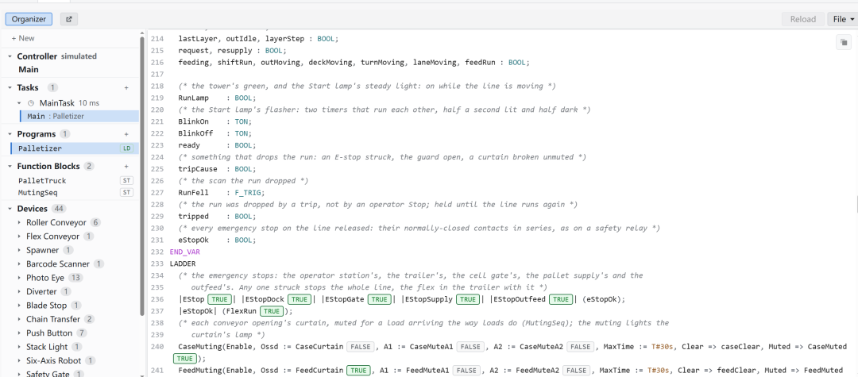This screenshot has height=377, width=858.
Task: Toggle the EStopOutfeed TRUE value
Action: (x=561, y=299)
